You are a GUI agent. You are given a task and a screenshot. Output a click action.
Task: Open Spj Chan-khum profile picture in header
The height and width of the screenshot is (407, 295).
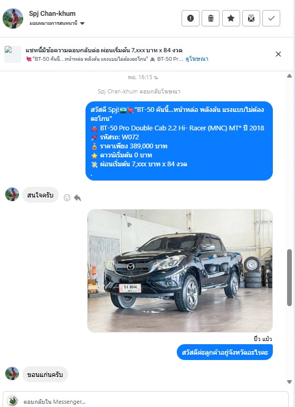[13, 18]
